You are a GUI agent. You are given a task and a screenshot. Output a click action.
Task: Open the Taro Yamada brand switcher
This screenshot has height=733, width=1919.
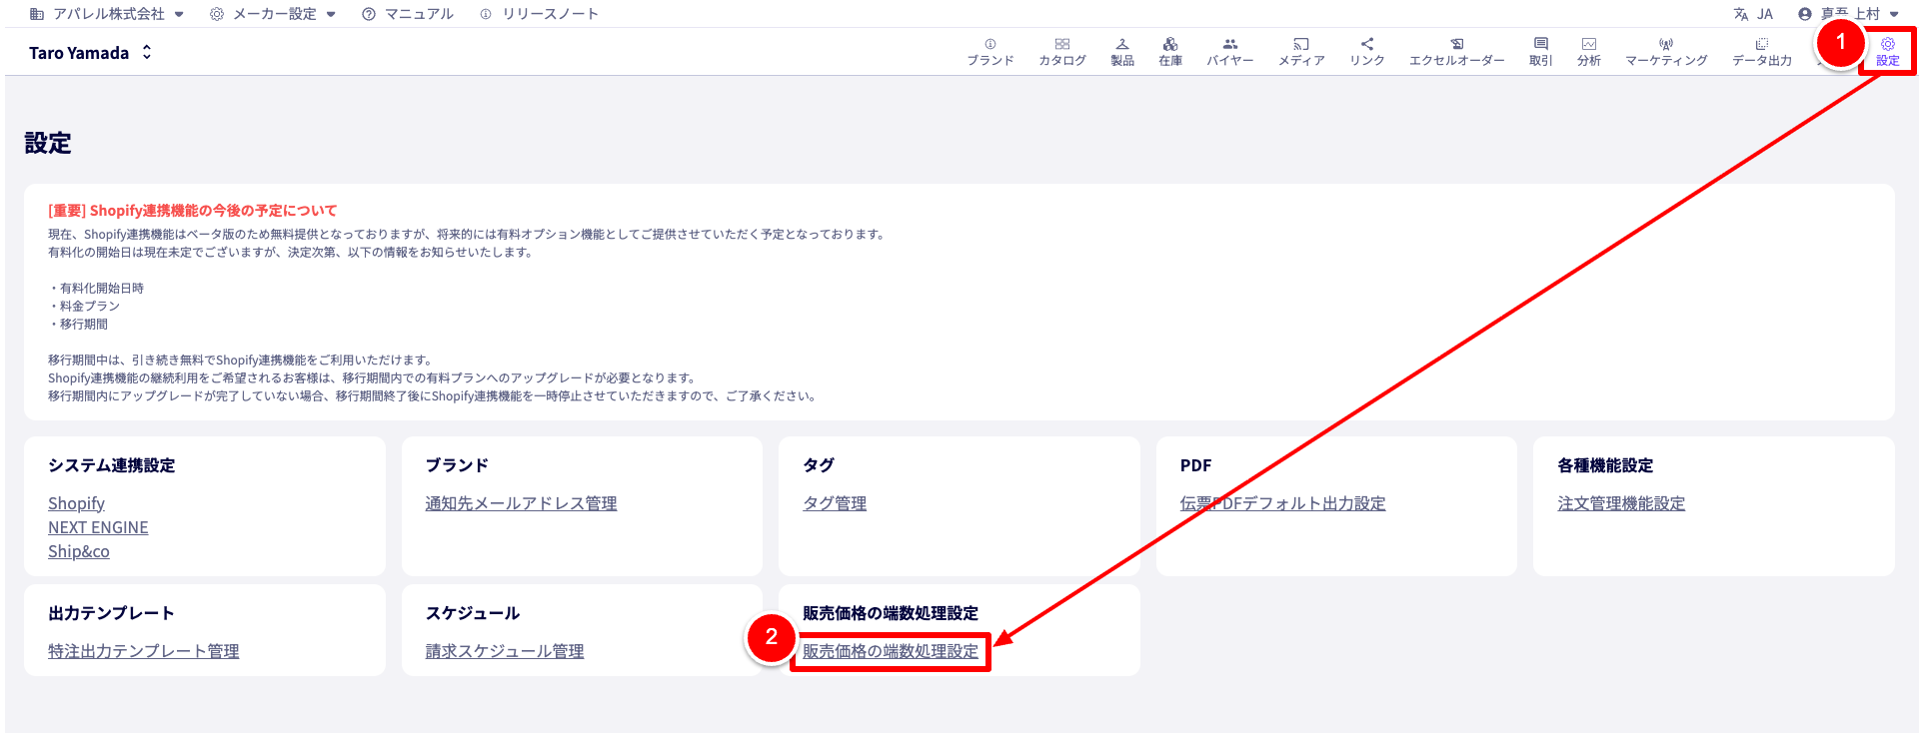click(x=90, y=53)
